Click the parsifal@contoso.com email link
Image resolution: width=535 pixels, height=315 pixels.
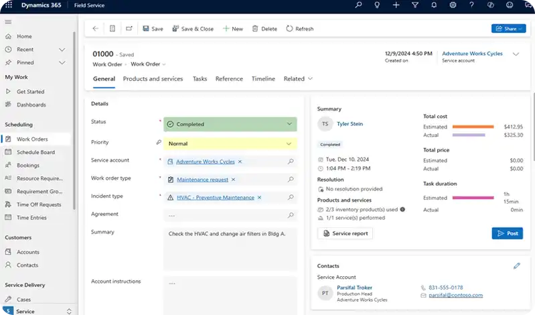(x=455, y=295)
